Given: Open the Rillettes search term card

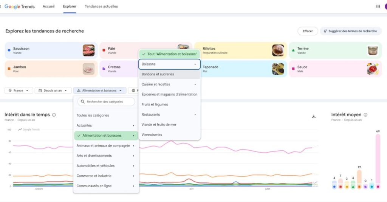Looking at the screenshot, I should click(241, 50).
